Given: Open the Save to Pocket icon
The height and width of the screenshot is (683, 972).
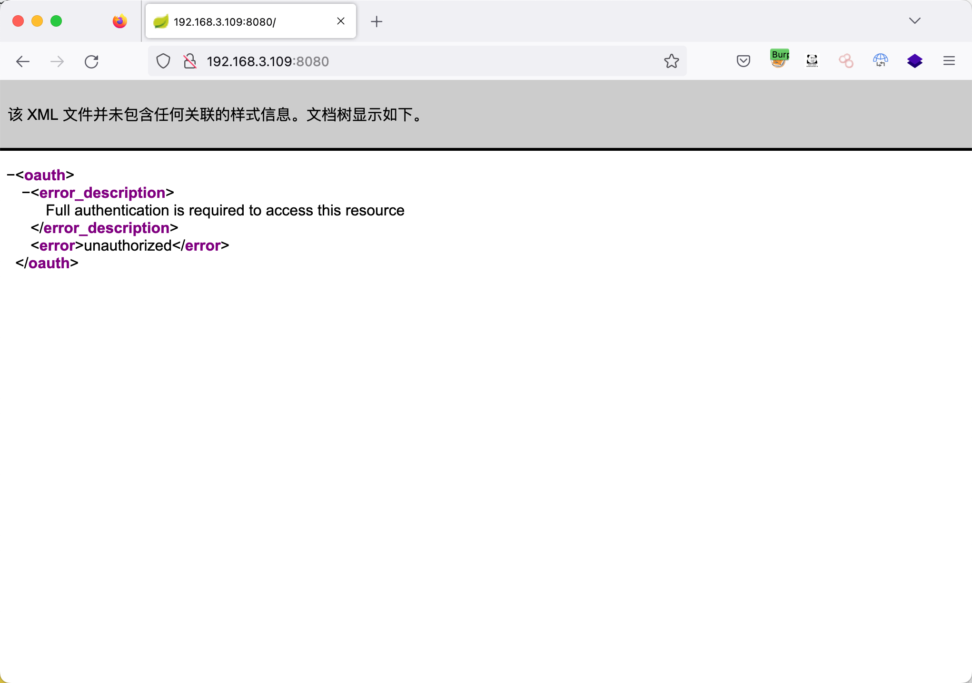Looking at the screenshot, I should click(x=743, y=61).
